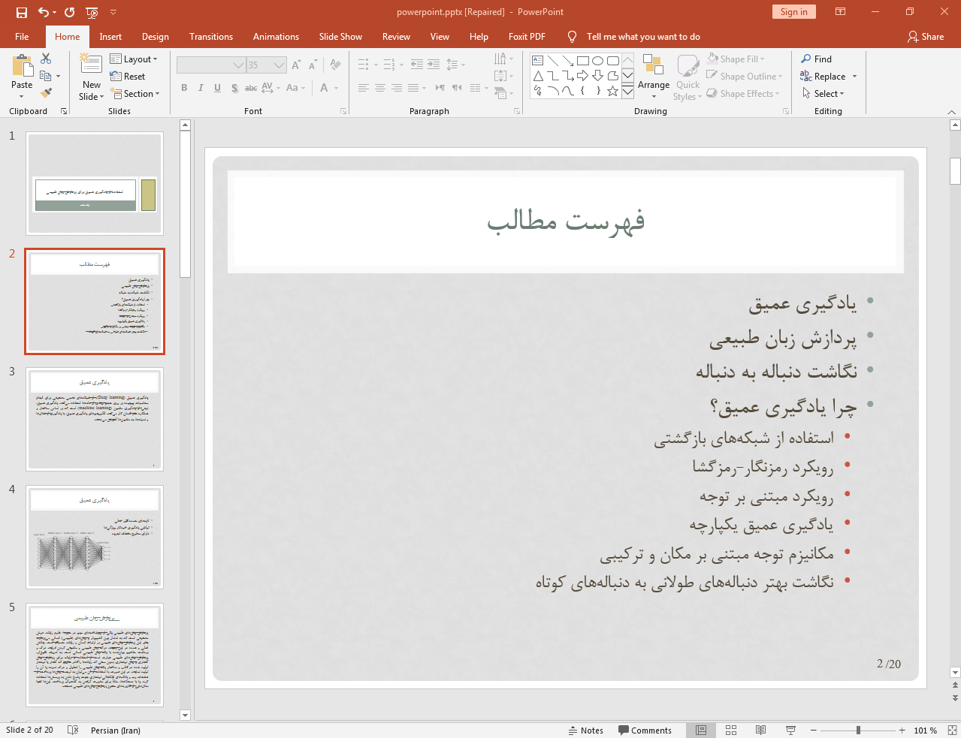Toggle Normal view in status bar
The height and width of the screenshot is (738, 961).
click(x=701, y=730)
